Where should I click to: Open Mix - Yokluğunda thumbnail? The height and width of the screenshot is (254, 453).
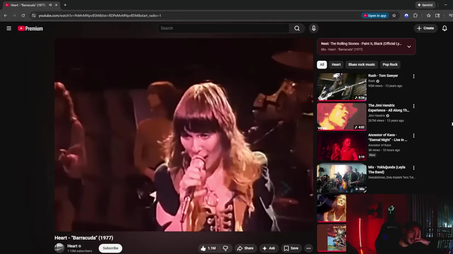[342, 178]
